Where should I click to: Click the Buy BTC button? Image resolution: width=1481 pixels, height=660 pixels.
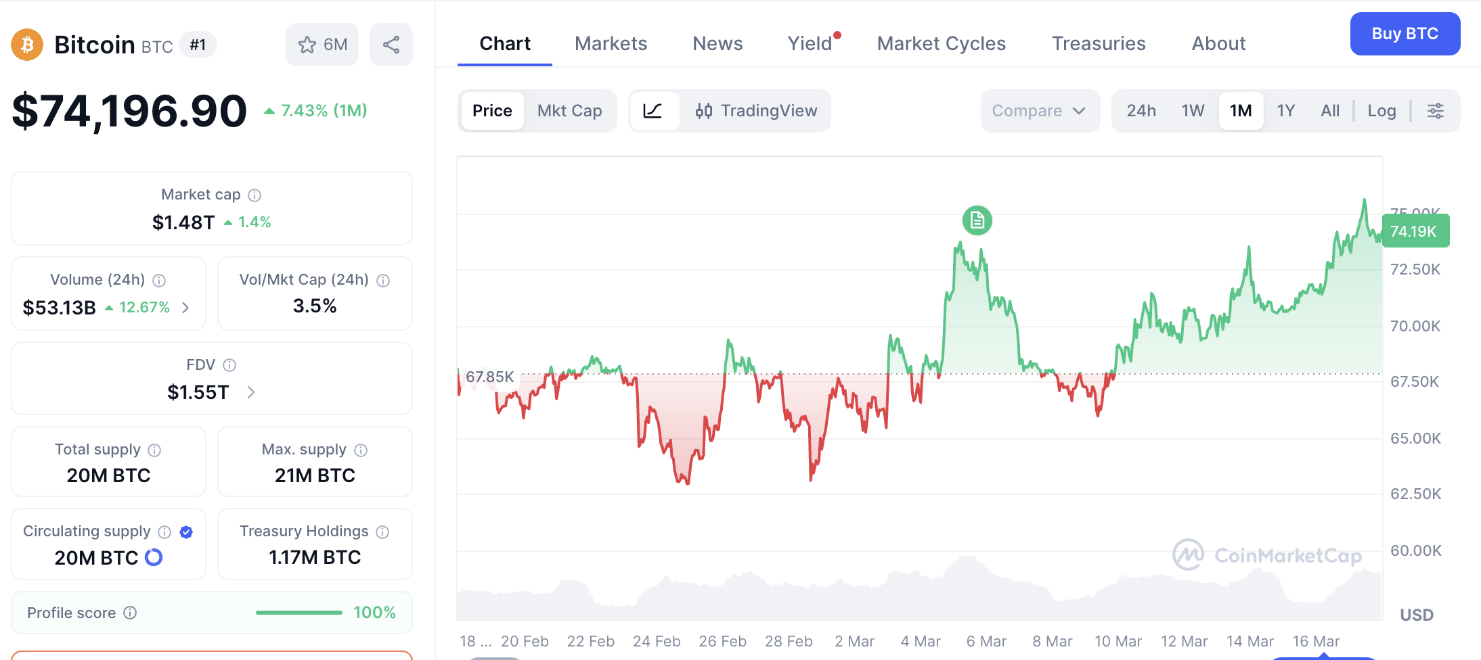(1405, 34)
